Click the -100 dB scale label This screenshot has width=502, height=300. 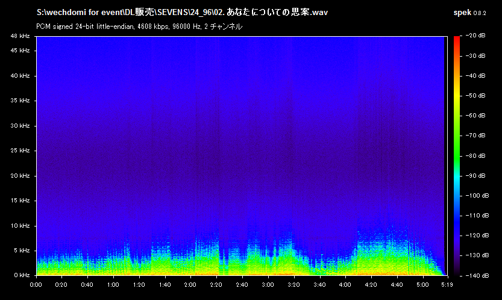click(477, 196)
